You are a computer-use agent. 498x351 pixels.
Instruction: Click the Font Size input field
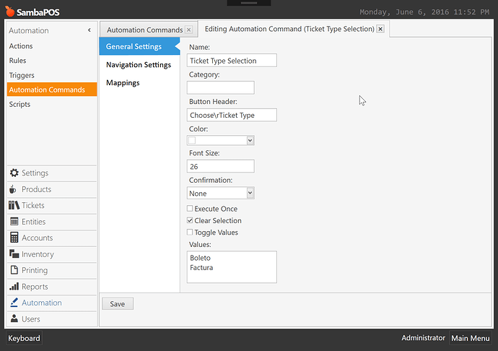[x=220, y=166]
